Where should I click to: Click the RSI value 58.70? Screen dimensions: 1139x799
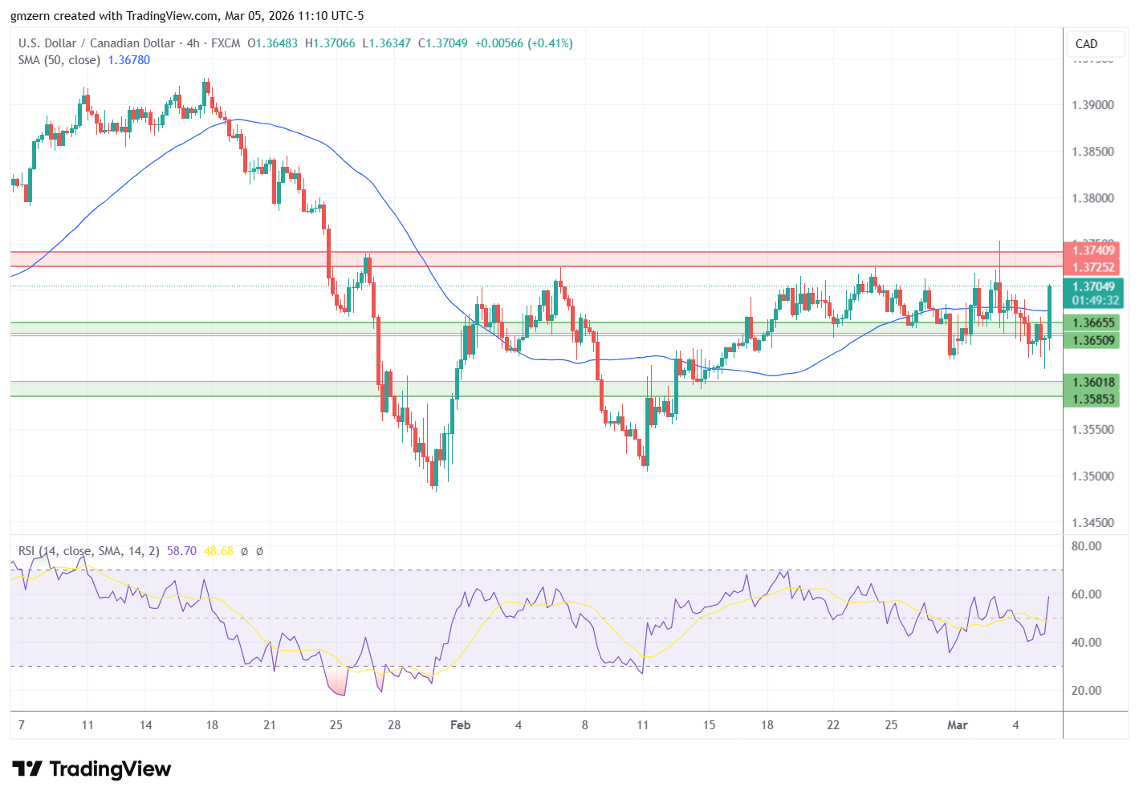pos(181,551)
